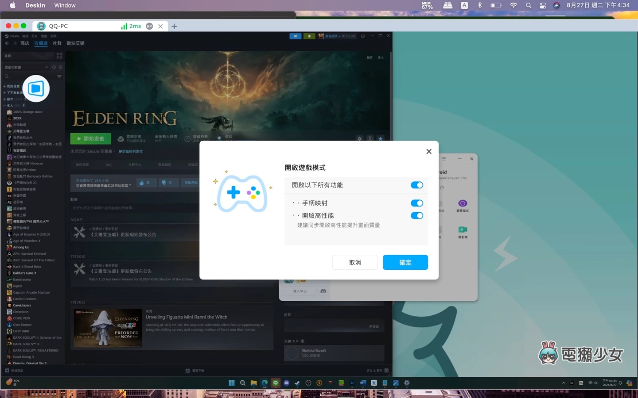
Task: Click the 確定 button in dialog
Action: click(405, 262)
